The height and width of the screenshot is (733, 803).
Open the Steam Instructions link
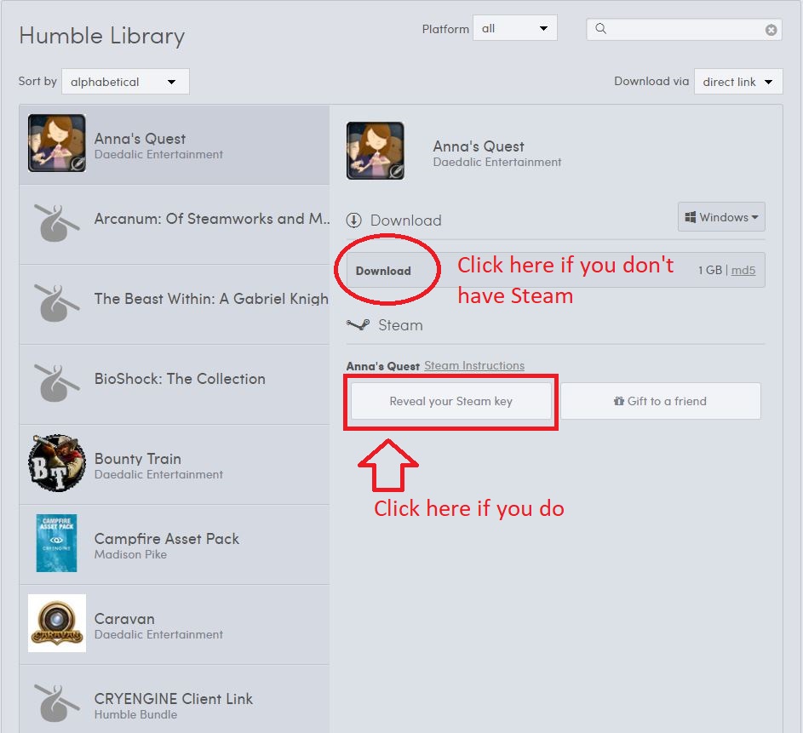(474, 365)
